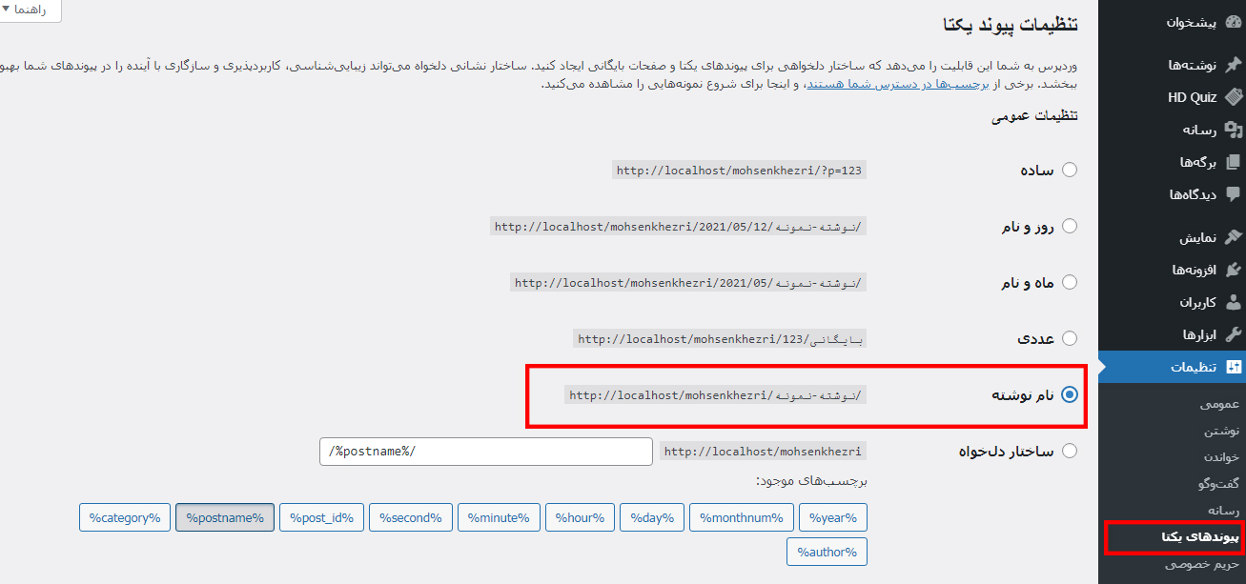Insert the %post_id% tag button
1246x584 pixels.
[321, 517]
